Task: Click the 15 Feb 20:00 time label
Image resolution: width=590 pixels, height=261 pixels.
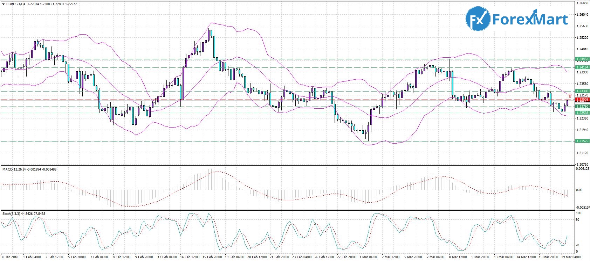Action: pyautogui.click(x=212, y=257)
